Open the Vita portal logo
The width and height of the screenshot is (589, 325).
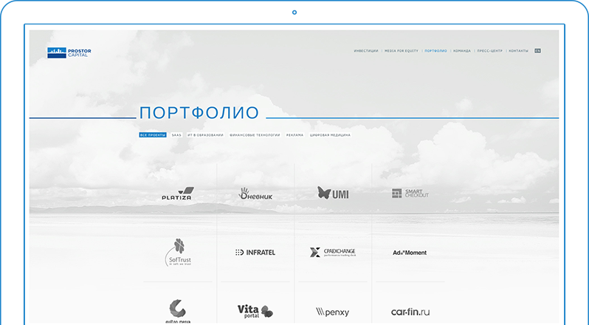(255, 312)
